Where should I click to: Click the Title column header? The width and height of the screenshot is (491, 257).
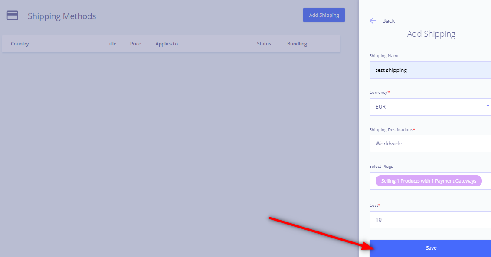(111, 44)
